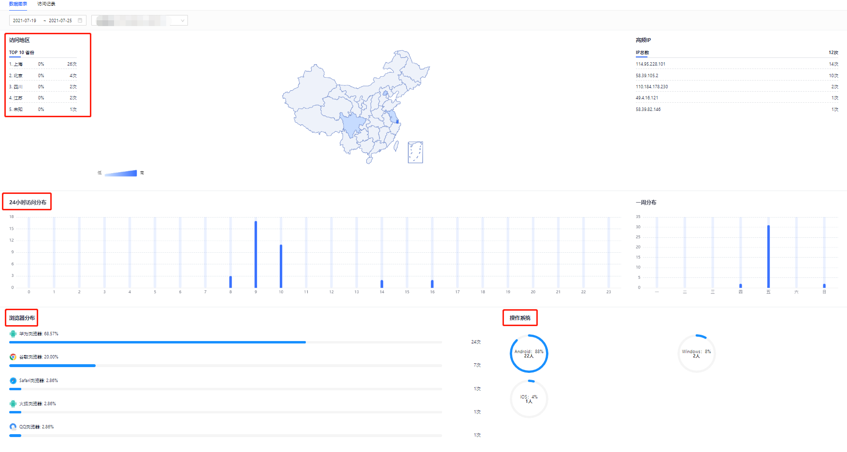The image size is (847, 452).
Task: Switch to the 访问记录 tab
Action: coord(46,4)
